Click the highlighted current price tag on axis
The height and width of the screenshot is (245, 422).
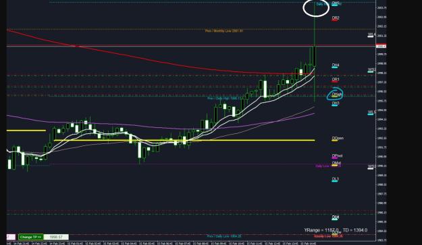tap(381, 46)
